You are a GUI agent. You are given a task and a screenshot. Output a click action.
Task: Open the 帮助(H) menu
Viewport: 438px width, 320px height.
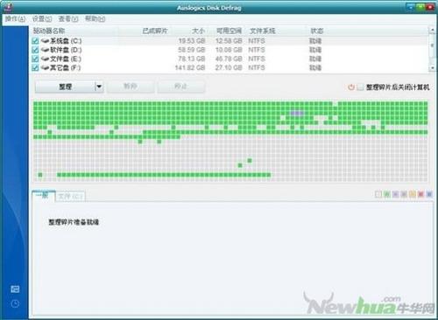point(95,19)
